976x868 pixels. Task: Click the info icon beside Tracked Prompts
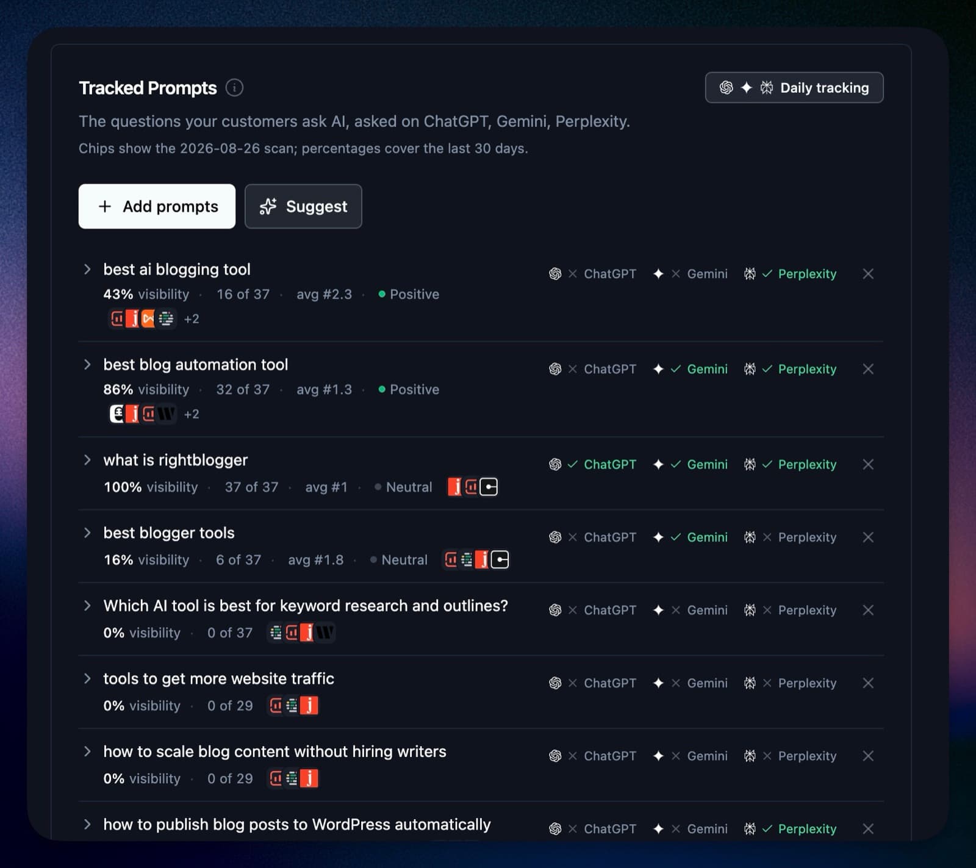click(x=234, y=88)
